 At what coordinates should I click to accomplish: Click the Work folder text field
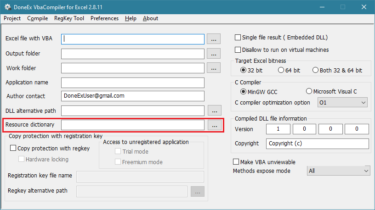133,68
